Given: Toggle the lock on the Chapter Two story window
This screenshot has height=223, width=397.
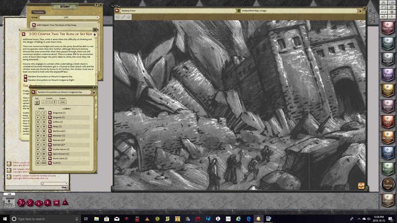Looking at the screenshot, I should point(95,34).
